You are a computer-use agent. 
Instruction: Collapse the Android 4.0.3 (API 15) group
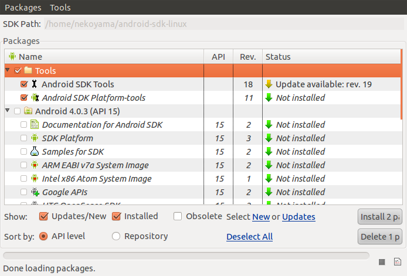pyautogui.click(x=8, y=111)
